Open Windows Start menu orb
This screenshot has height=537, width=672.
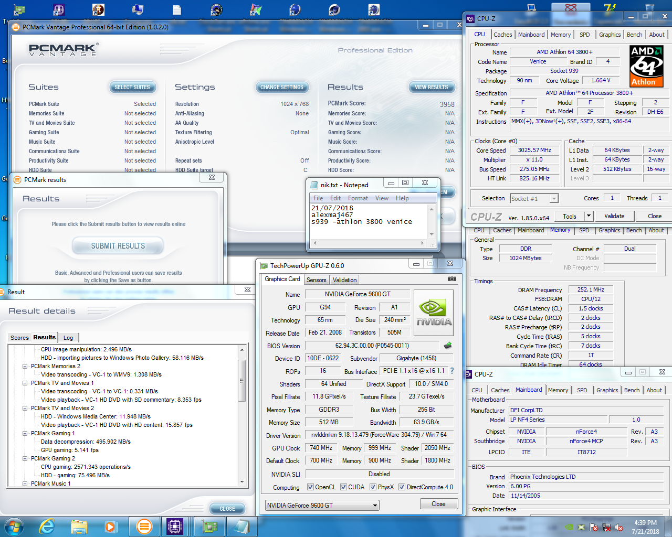tap(14, 526)
